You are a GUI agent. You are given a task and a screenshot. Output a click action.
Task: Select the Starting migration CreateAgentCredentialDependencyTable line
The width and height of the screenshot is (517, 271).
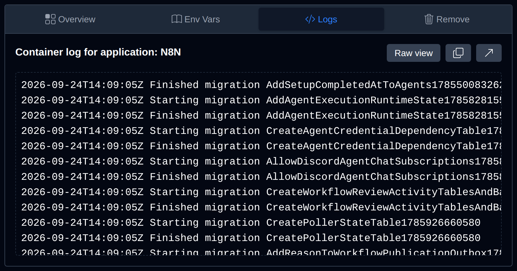261,131
